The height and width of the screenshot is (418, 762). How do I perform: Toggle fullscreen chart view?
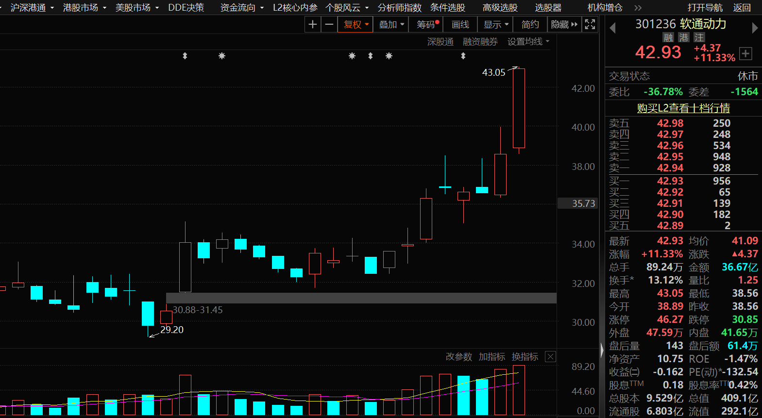[590, 24]
